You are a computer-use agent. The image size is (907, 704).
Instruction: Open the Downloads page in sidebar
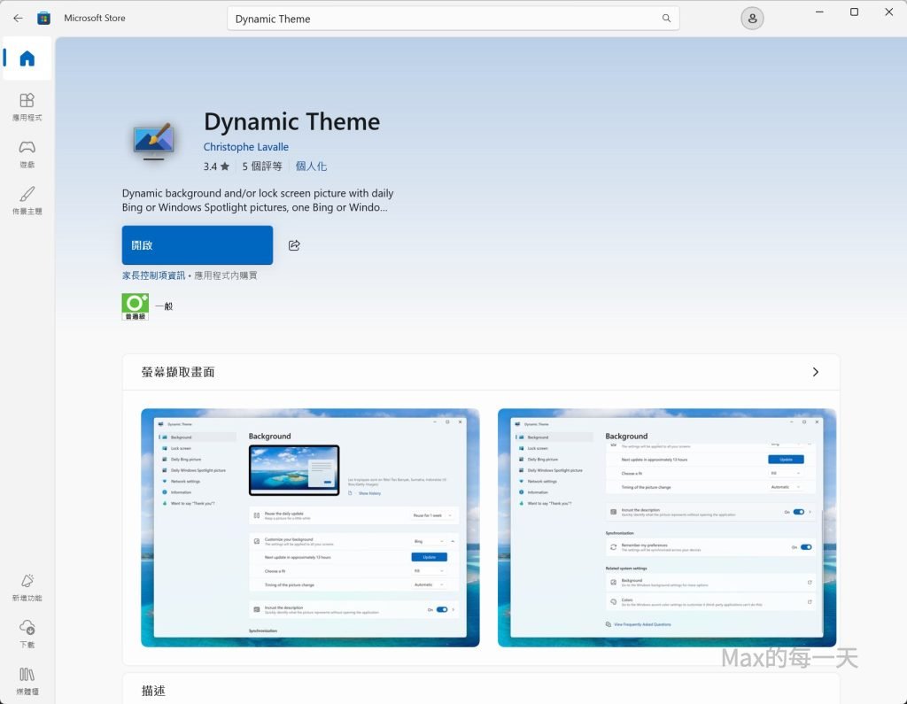point(27,633)
